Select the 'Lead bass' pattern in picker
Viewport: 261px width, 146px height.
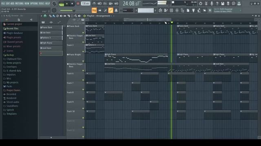click(x=51, y=48)
